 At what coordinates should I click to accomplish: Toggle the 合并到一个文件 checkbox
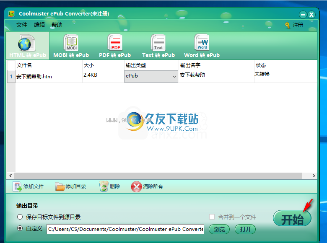[x=212, y=217]
